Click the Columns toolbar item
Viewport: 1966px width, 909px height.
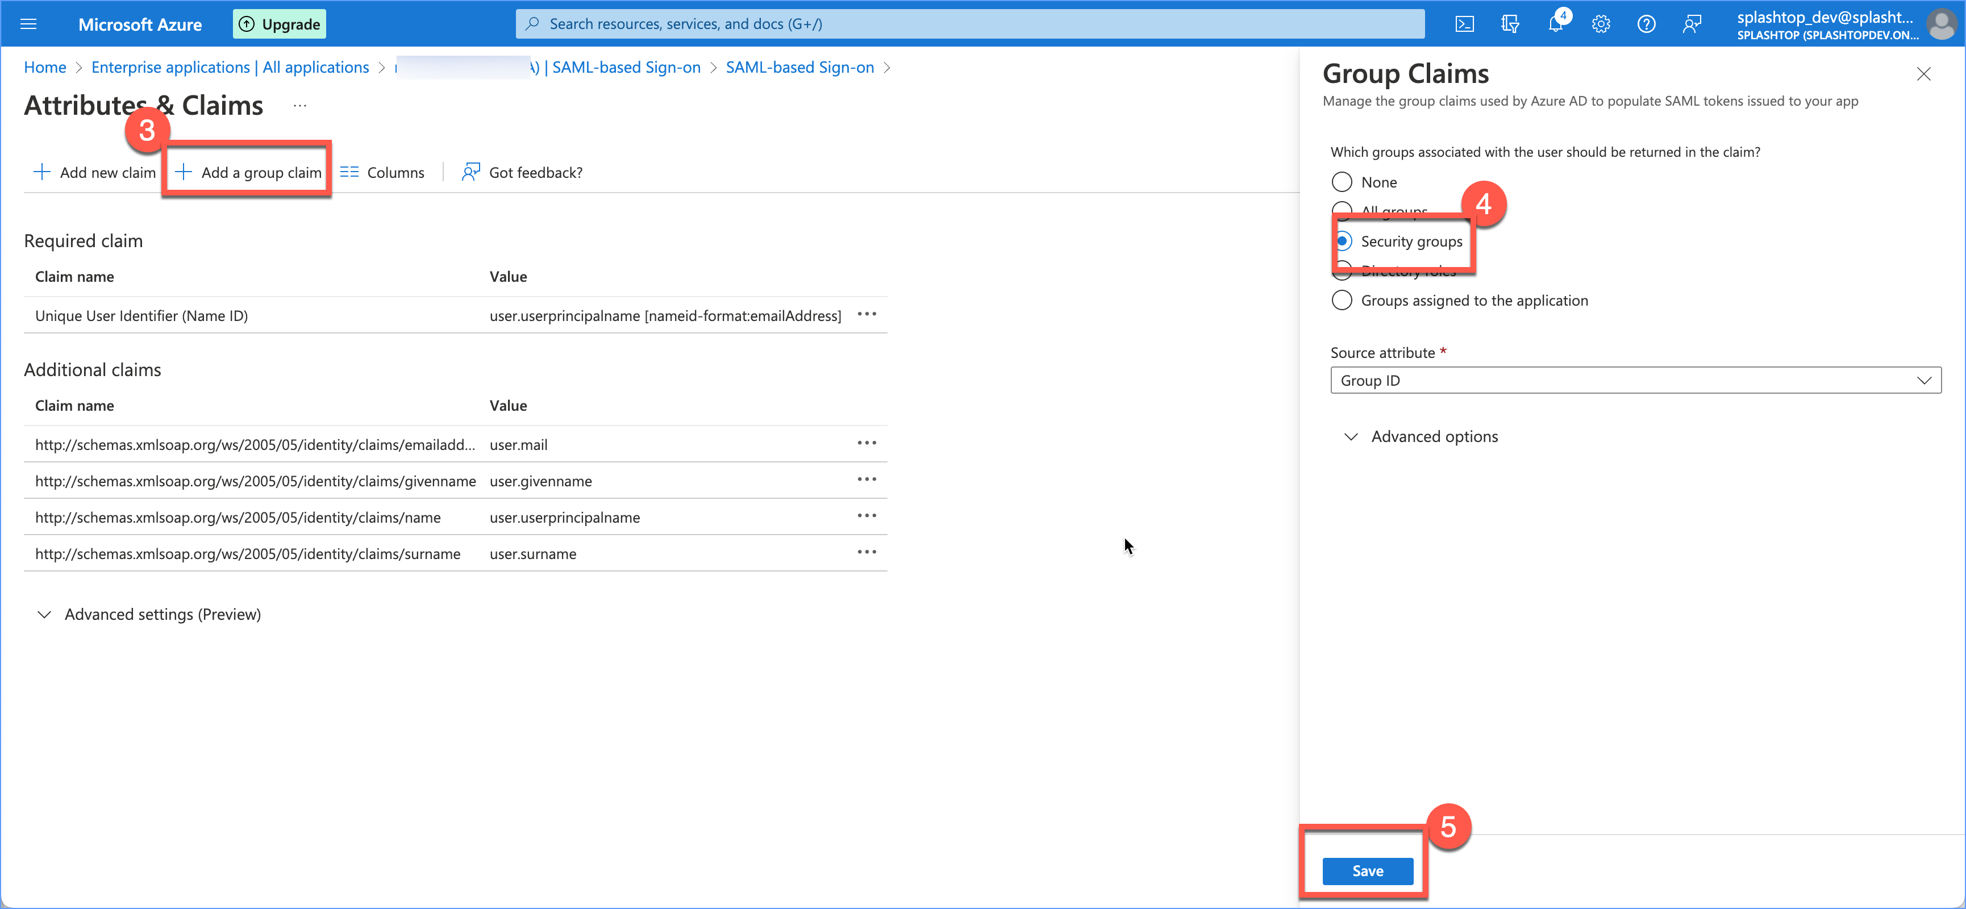[382, 173]
